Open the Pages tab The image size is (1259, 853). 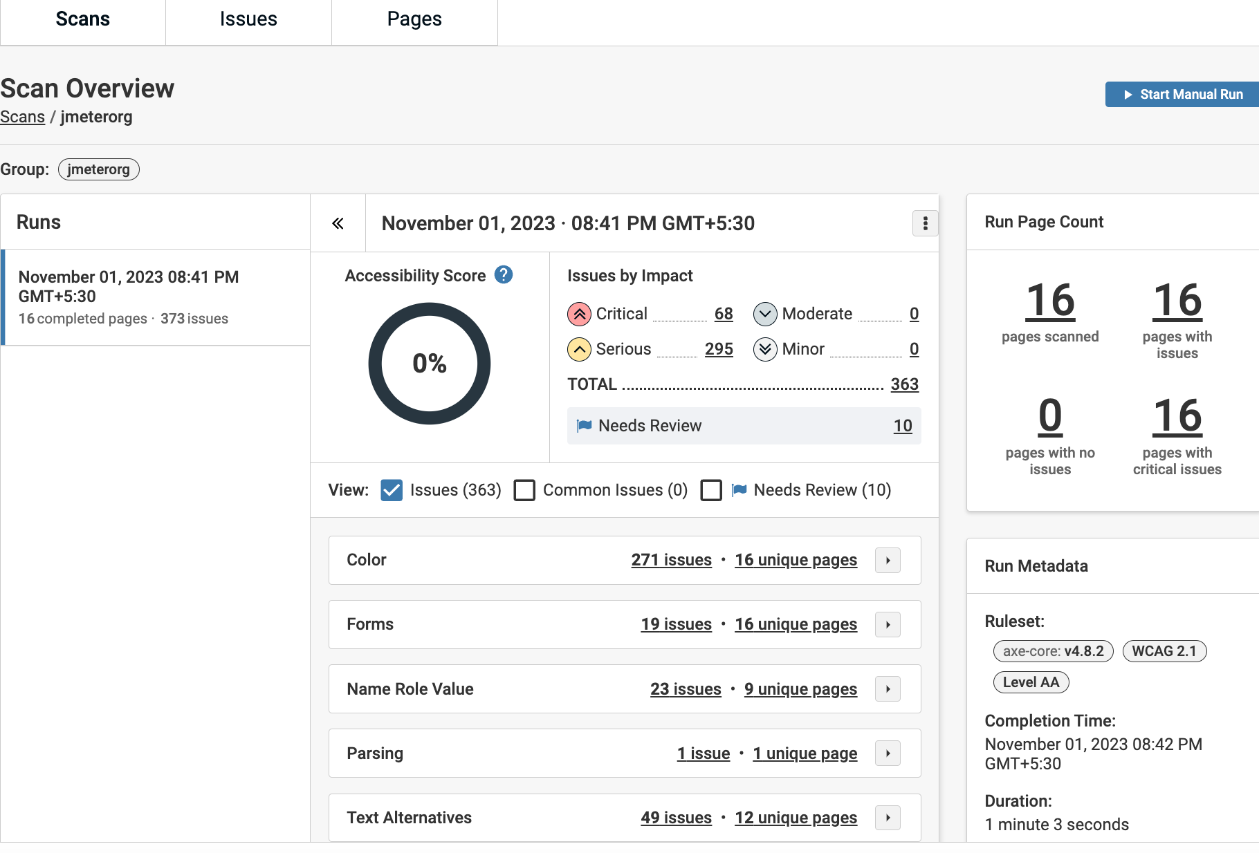point(414,19)
